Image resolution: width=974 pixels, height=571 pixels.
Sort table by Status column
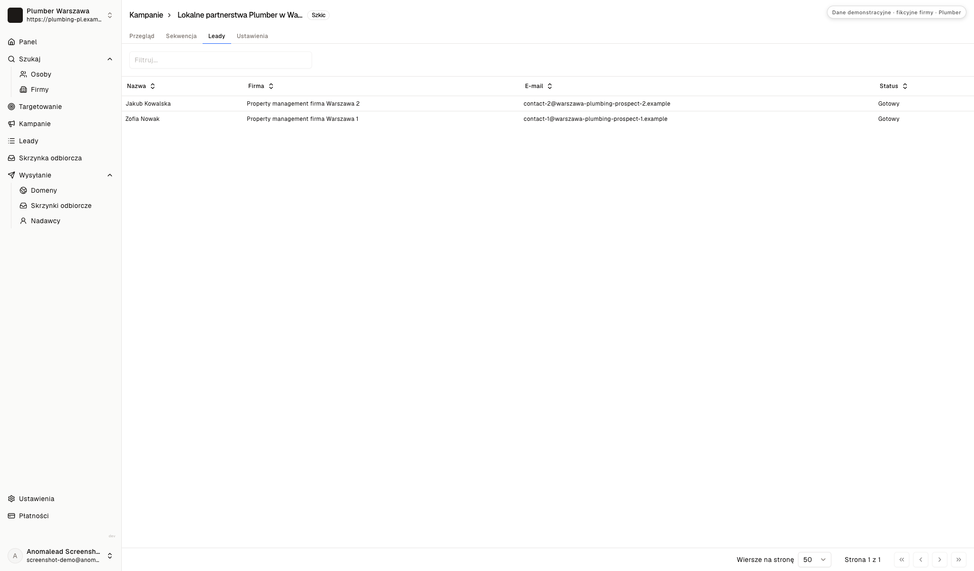pos(894,86)
